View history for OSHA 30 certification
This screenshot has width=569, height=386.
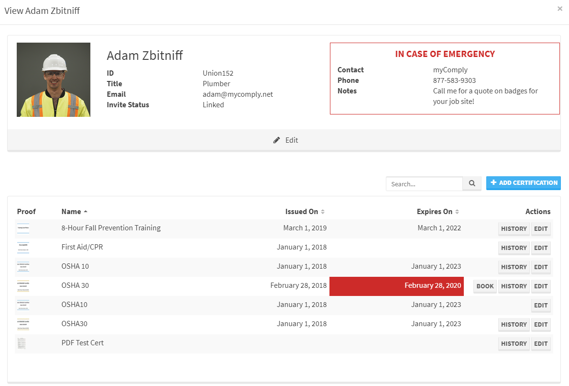514,286
